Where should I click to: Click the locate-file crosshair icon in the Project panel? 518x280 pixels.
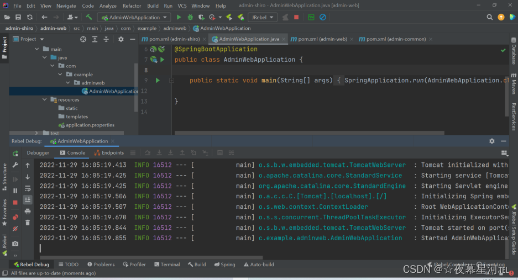(x=83, y=39)
